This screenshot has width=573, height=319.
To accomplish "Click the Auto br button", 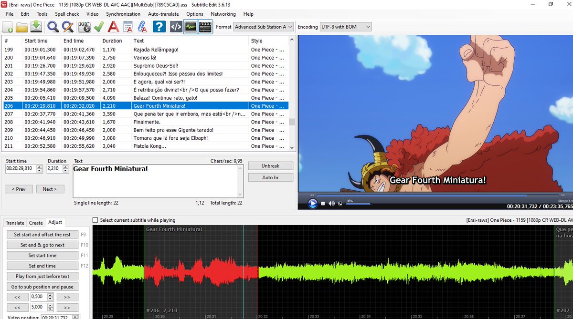I will click(270, 177).
